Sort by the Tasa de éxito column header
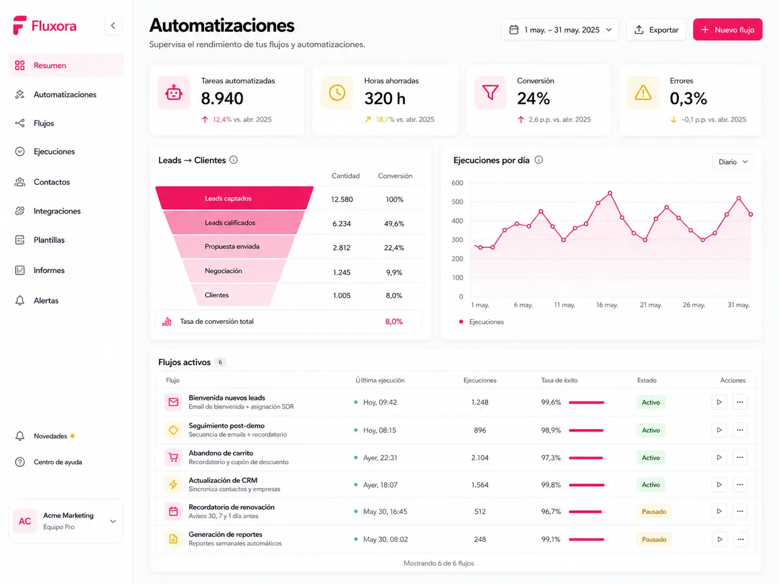The image size is (779, 584). pos(560,380)
